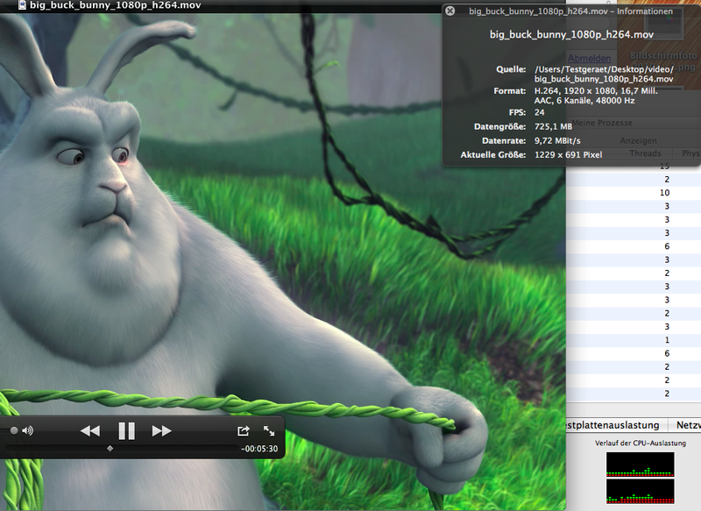This screenshot has width=701, height=511.
Task: Fast-forward the video
Action: 161,431
